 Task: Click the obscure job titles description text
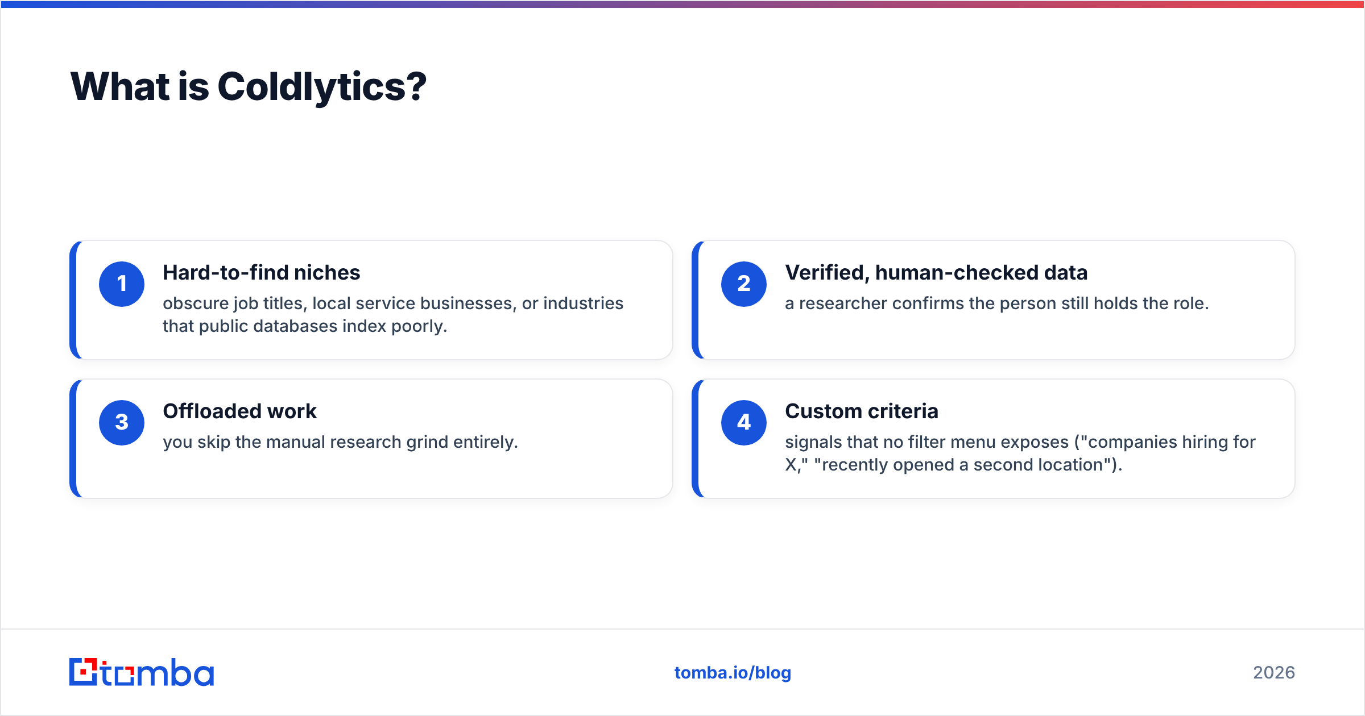(x=393, y=315)
